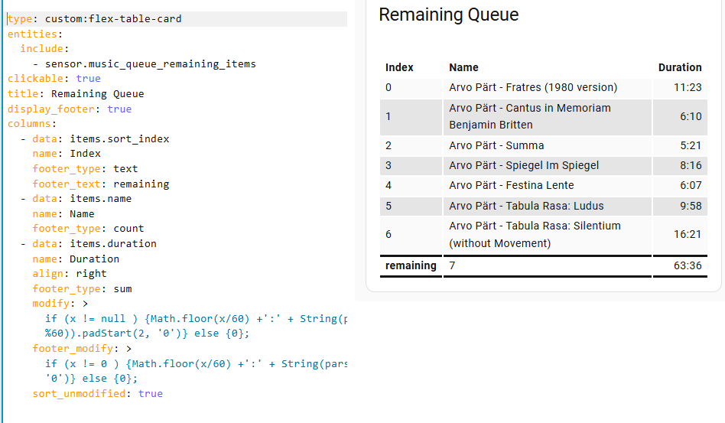Click the 'footer_type: sum' YAML line
Viewport: 725px width, 423px height.
click(82, 288)
